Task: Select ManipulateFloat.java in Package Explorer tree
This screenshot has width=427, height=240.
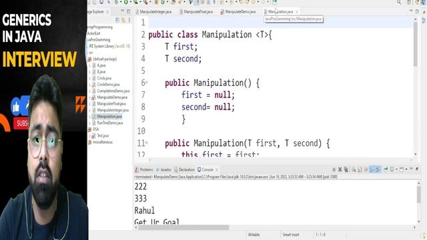Action: coord(111,104)
